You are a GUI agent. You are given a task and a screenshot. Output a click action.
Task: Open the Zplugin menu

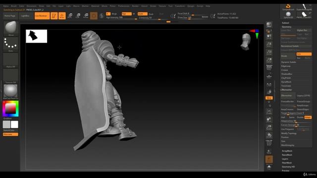191,6
